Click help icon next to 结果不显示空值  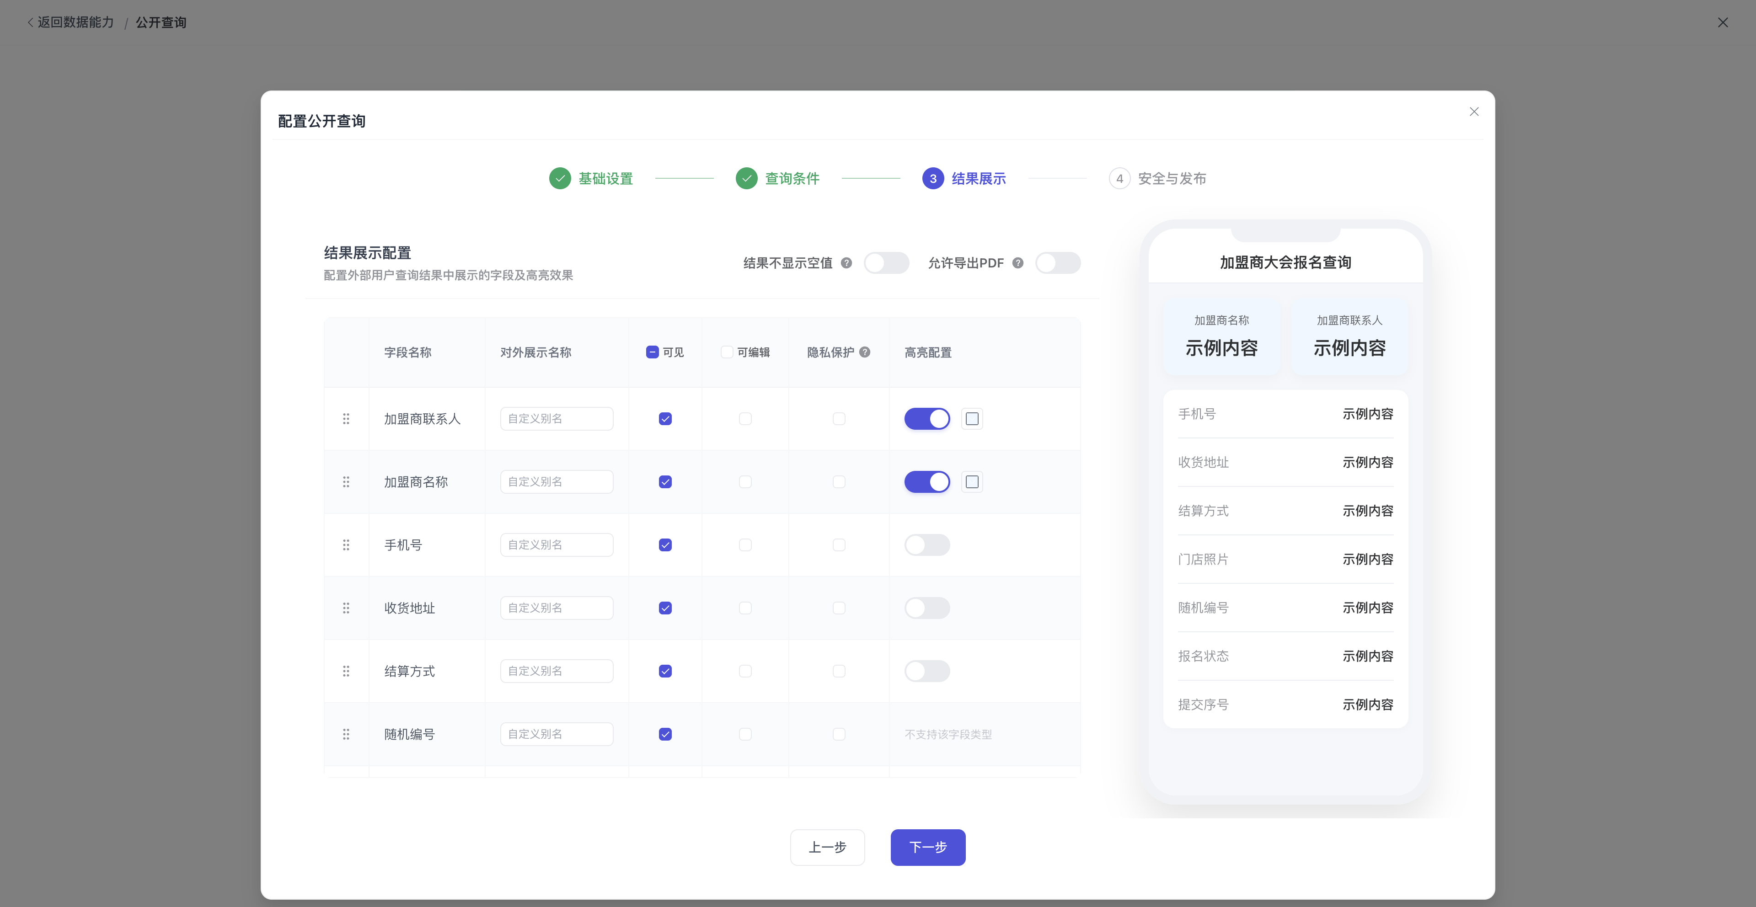(x=846, y=263)
